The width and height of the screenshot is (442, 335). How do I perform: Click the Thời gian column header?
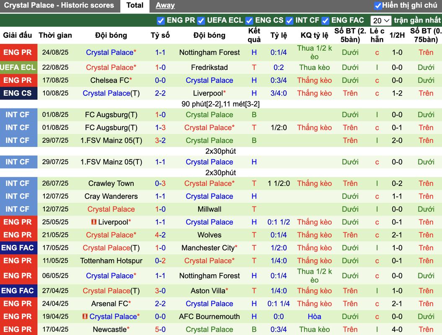(x=55, y=35)
